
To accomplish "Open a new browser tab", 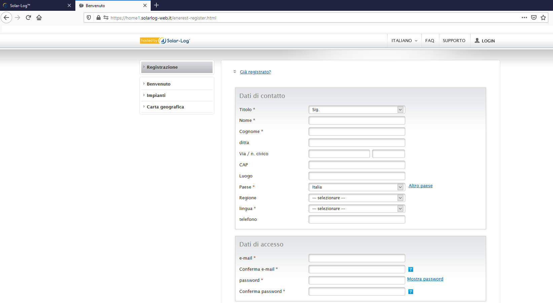I will coord(156,5).
